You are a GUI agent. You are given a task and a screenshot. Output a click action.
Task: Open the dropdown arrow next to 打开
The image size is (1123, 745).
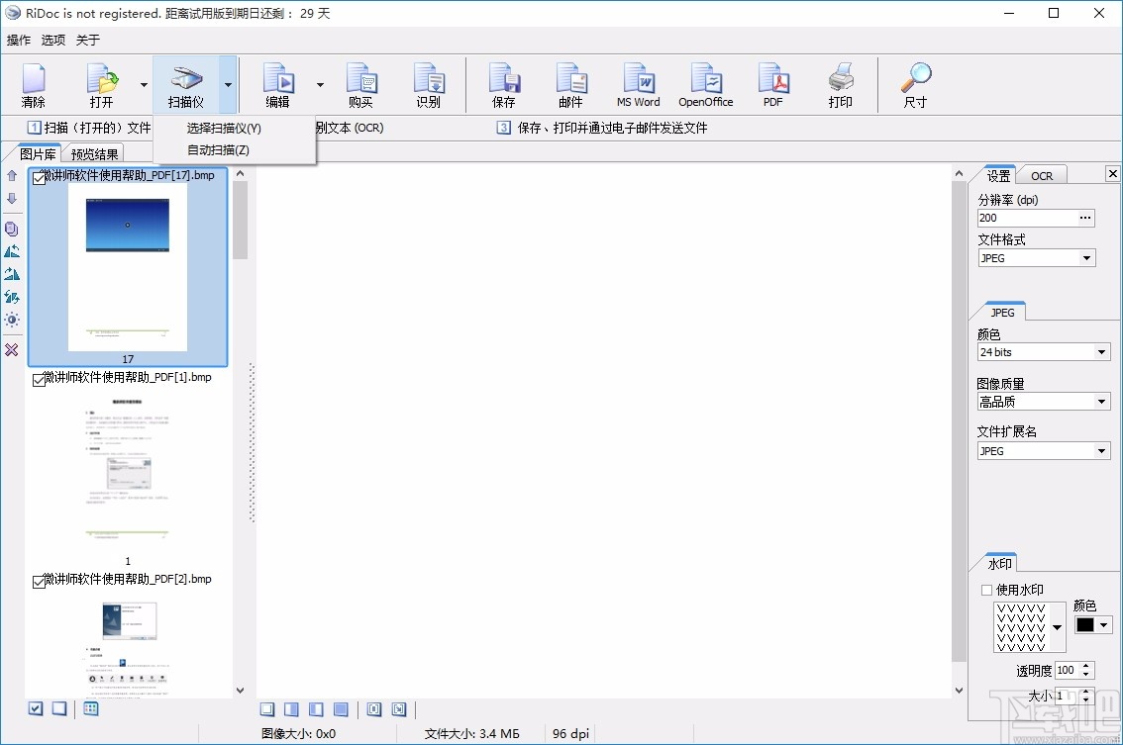144,85
